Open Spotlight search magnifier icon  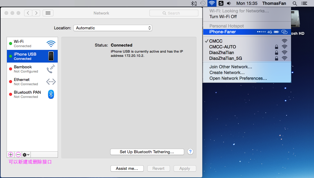point(295,3)
